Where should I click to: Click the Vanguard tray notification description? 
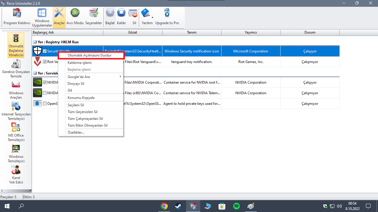click(192, 62)
